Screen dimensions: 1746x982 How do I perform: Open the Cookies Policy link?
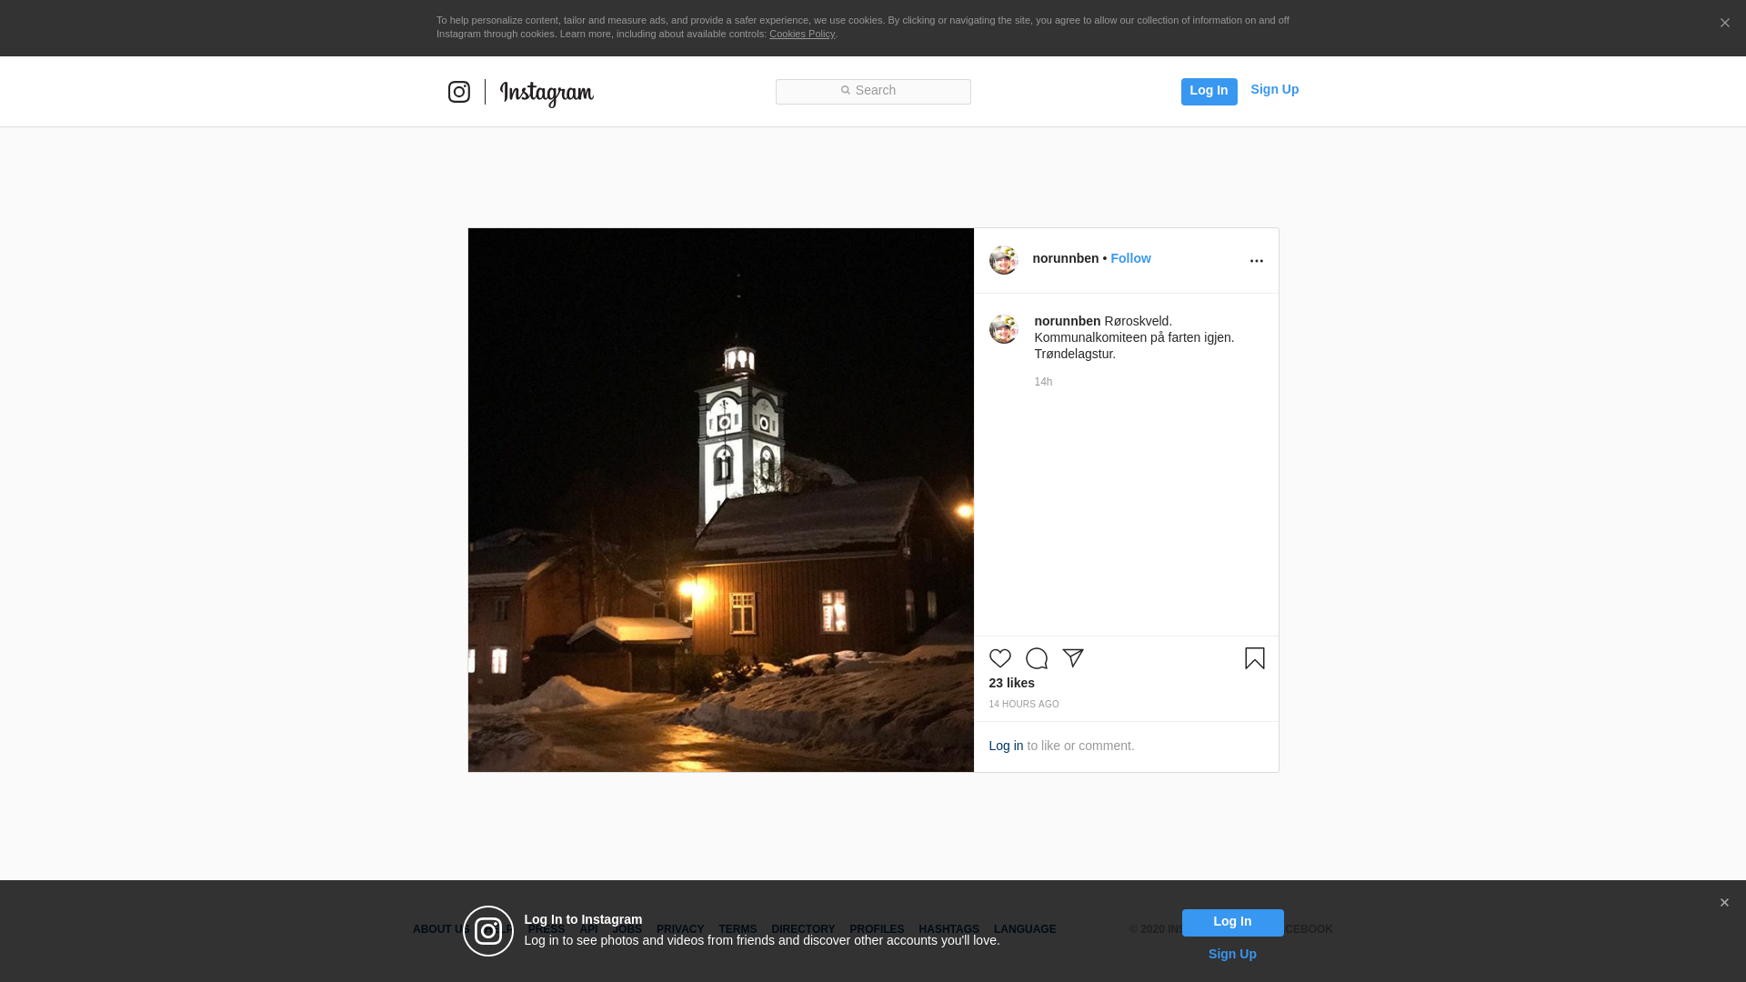point(802,34)
